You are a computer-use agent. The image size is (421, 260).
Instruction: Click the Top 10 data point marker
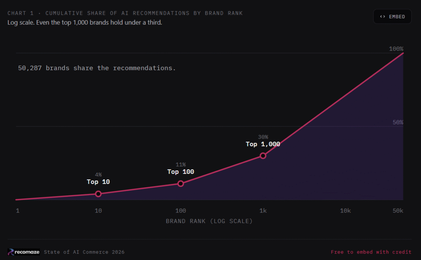[x=98, y=194]
